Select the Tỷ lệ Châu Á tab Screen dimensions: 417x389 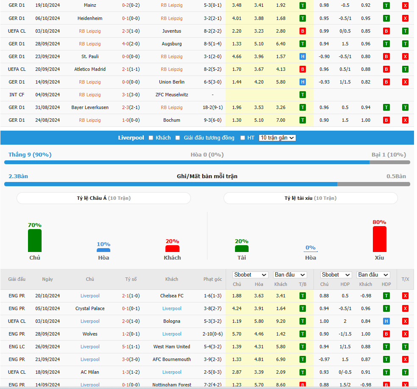pos(104,198)
